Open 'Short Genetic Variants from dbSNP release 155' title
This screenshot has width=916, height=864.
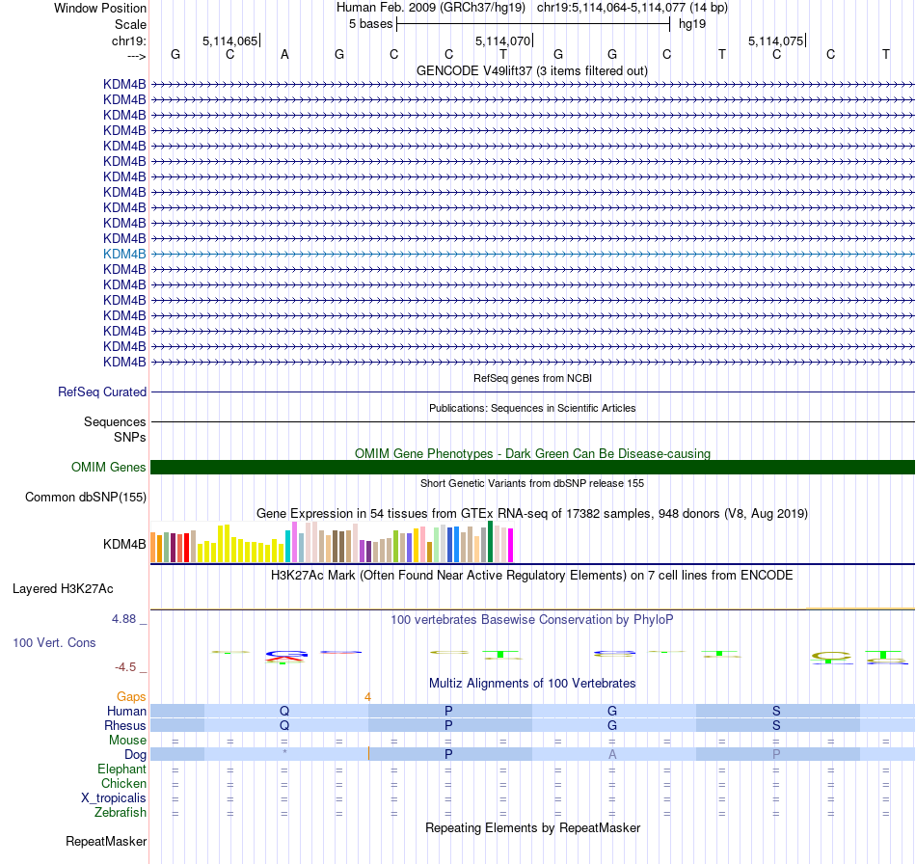(x=532, y=483)
